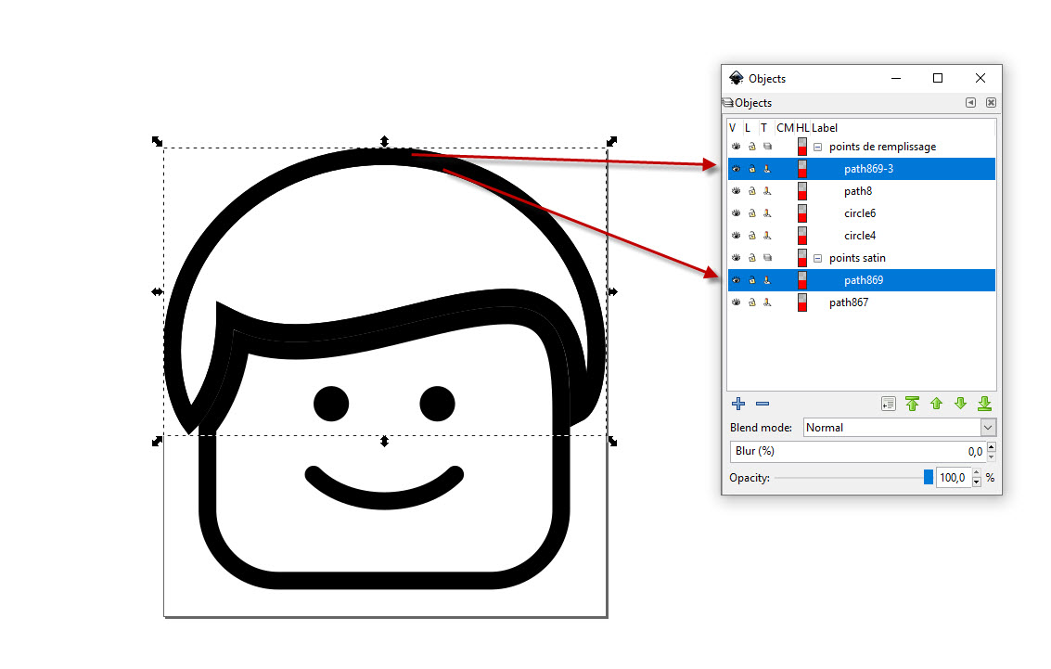
Task: Toggle the lock on circle4
Action: click(751, 236)
